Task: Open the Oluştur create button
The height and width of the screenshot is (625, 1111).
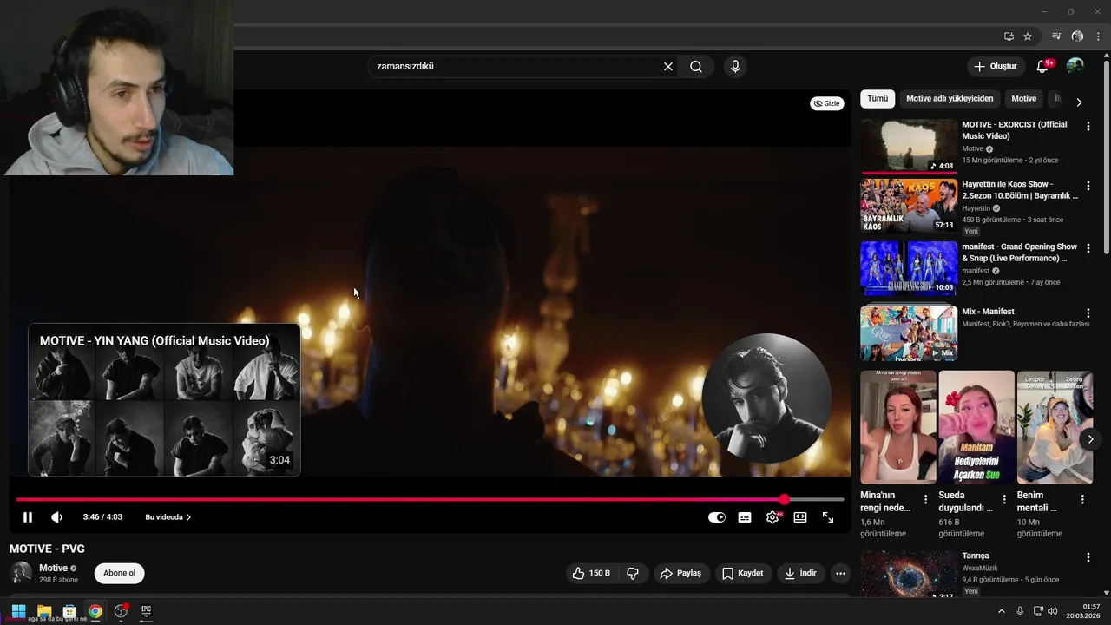Action: click(995, 67)
